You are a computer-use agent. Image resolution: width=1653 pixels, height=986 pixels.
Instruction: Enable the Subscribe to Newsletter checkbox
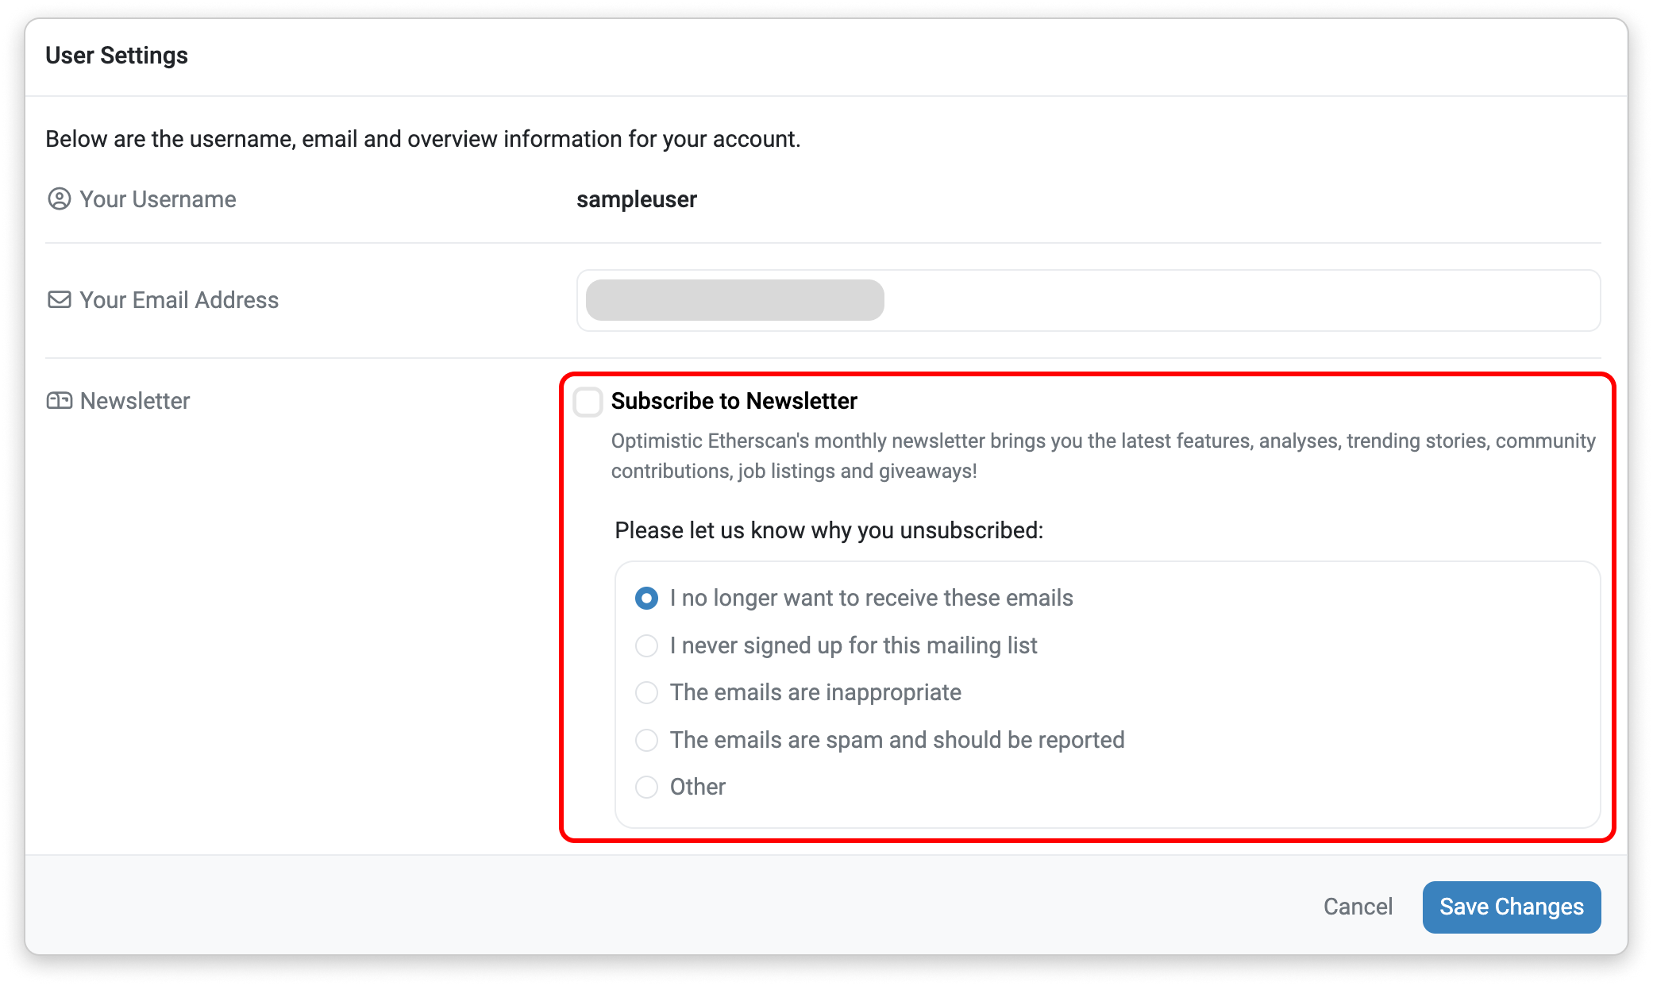pos(588,402)
